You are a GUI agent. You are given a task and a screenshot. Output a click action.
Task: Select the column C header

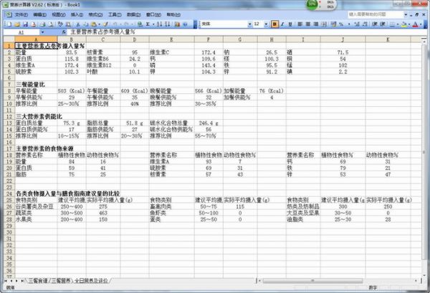click(x=102, y=40)
